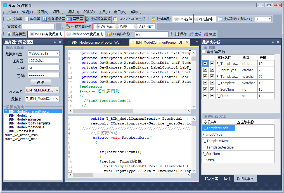Click the 服务器 127.0.0.1 field
Image resolution: width=284 pixels, height=193 pixels.
[x=44, y=60]
